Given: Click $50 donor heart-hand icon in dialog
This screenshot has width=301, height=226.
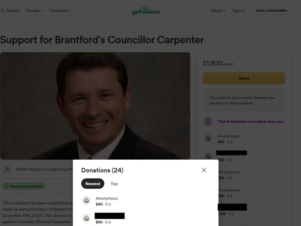Looking at the screenshot, I should 86,218.
